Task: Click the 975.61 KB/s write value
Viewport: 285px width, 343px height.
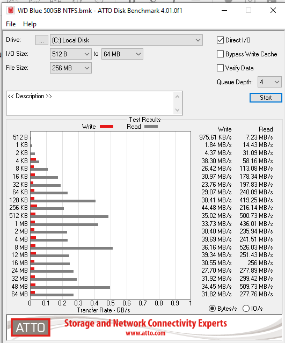Action: click(x=215, y=137)
